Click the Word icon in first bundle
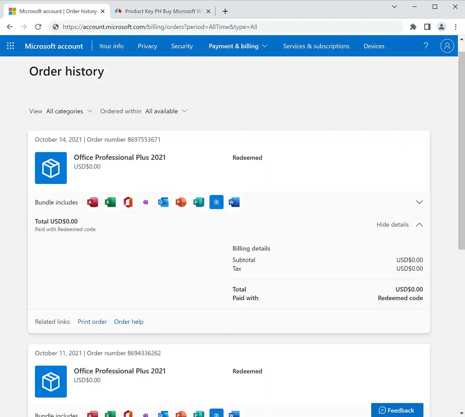This screenshot has height=417, width=465. tap(234, 202)
